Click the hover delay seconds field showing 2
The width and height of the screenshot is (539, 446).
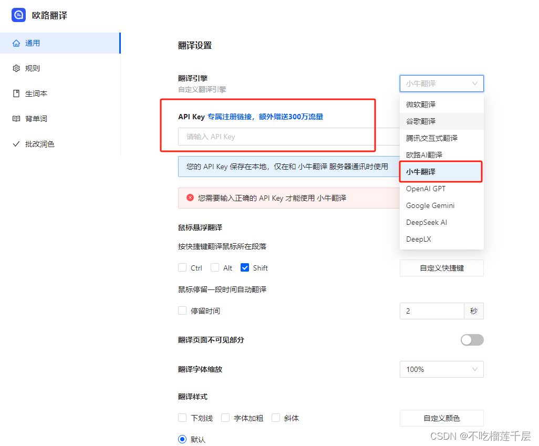[x=432, y=311]
